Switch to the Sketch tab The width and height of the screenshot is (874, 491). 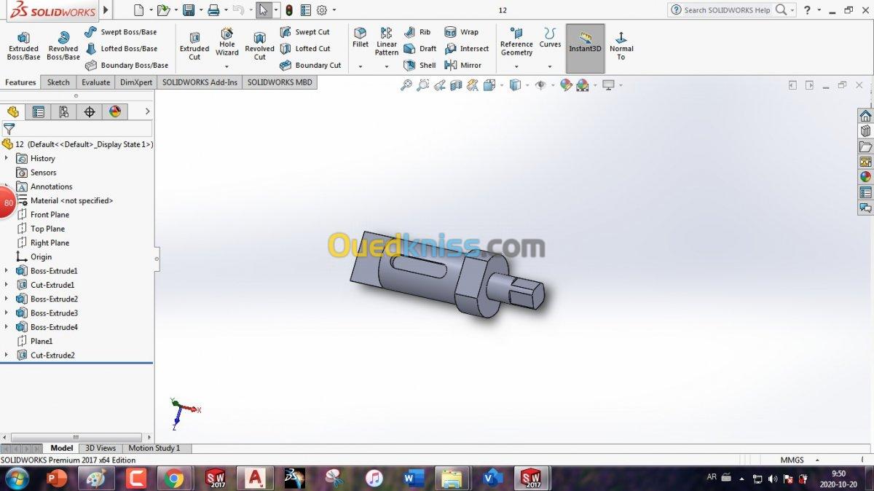[x=58, y=82]
